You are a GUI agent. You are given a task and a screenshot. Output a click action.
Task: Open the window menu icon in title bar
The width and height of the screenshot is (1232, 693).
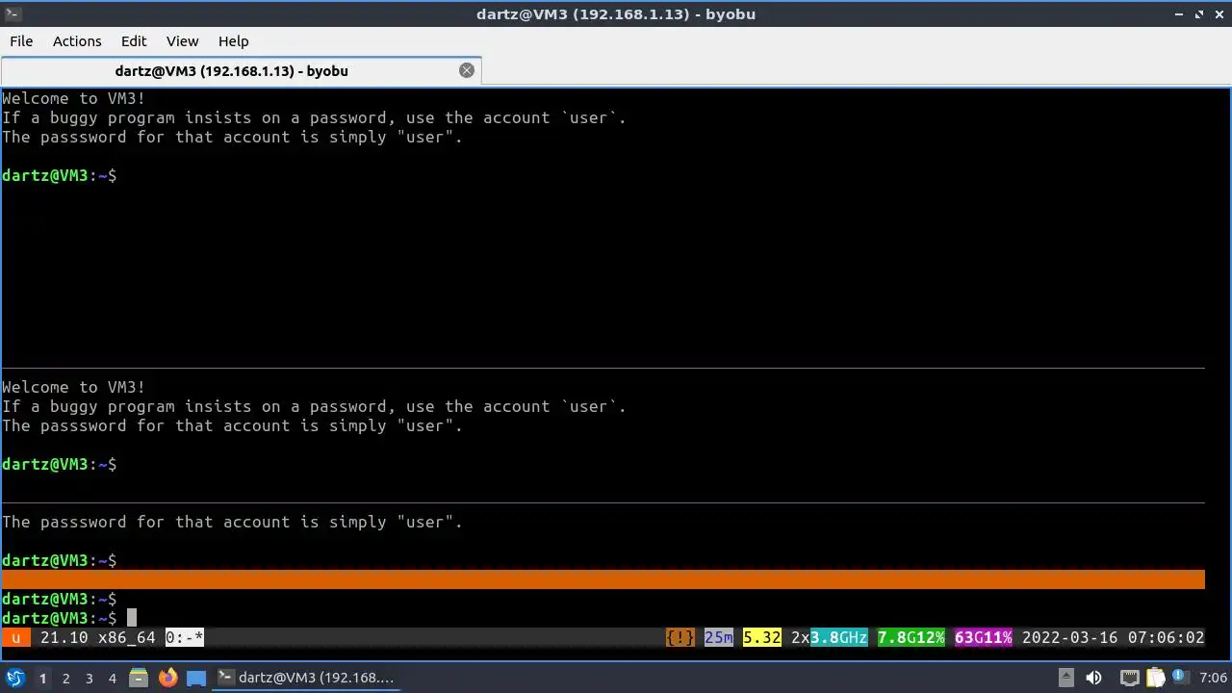[13, 13]
